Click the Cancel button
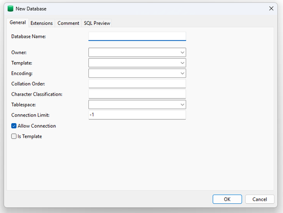The image size is (283, 213). pyautogui.click(x=260, y=199)
